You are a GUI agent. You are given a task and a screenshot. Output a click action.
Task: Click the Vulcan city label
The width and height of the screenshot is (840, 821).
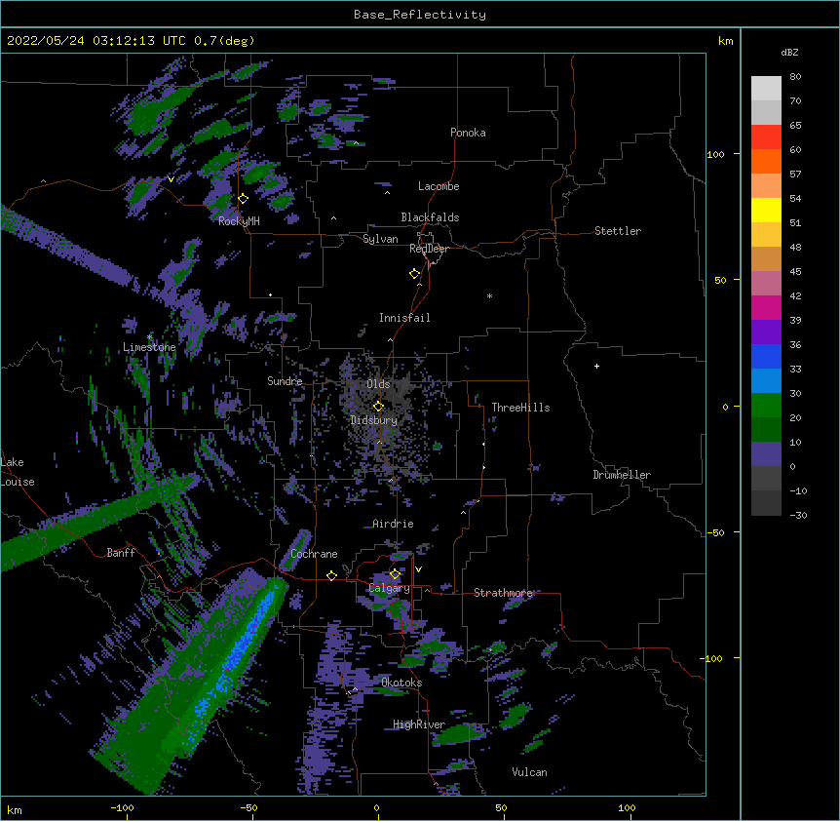[x=529, y=772]
